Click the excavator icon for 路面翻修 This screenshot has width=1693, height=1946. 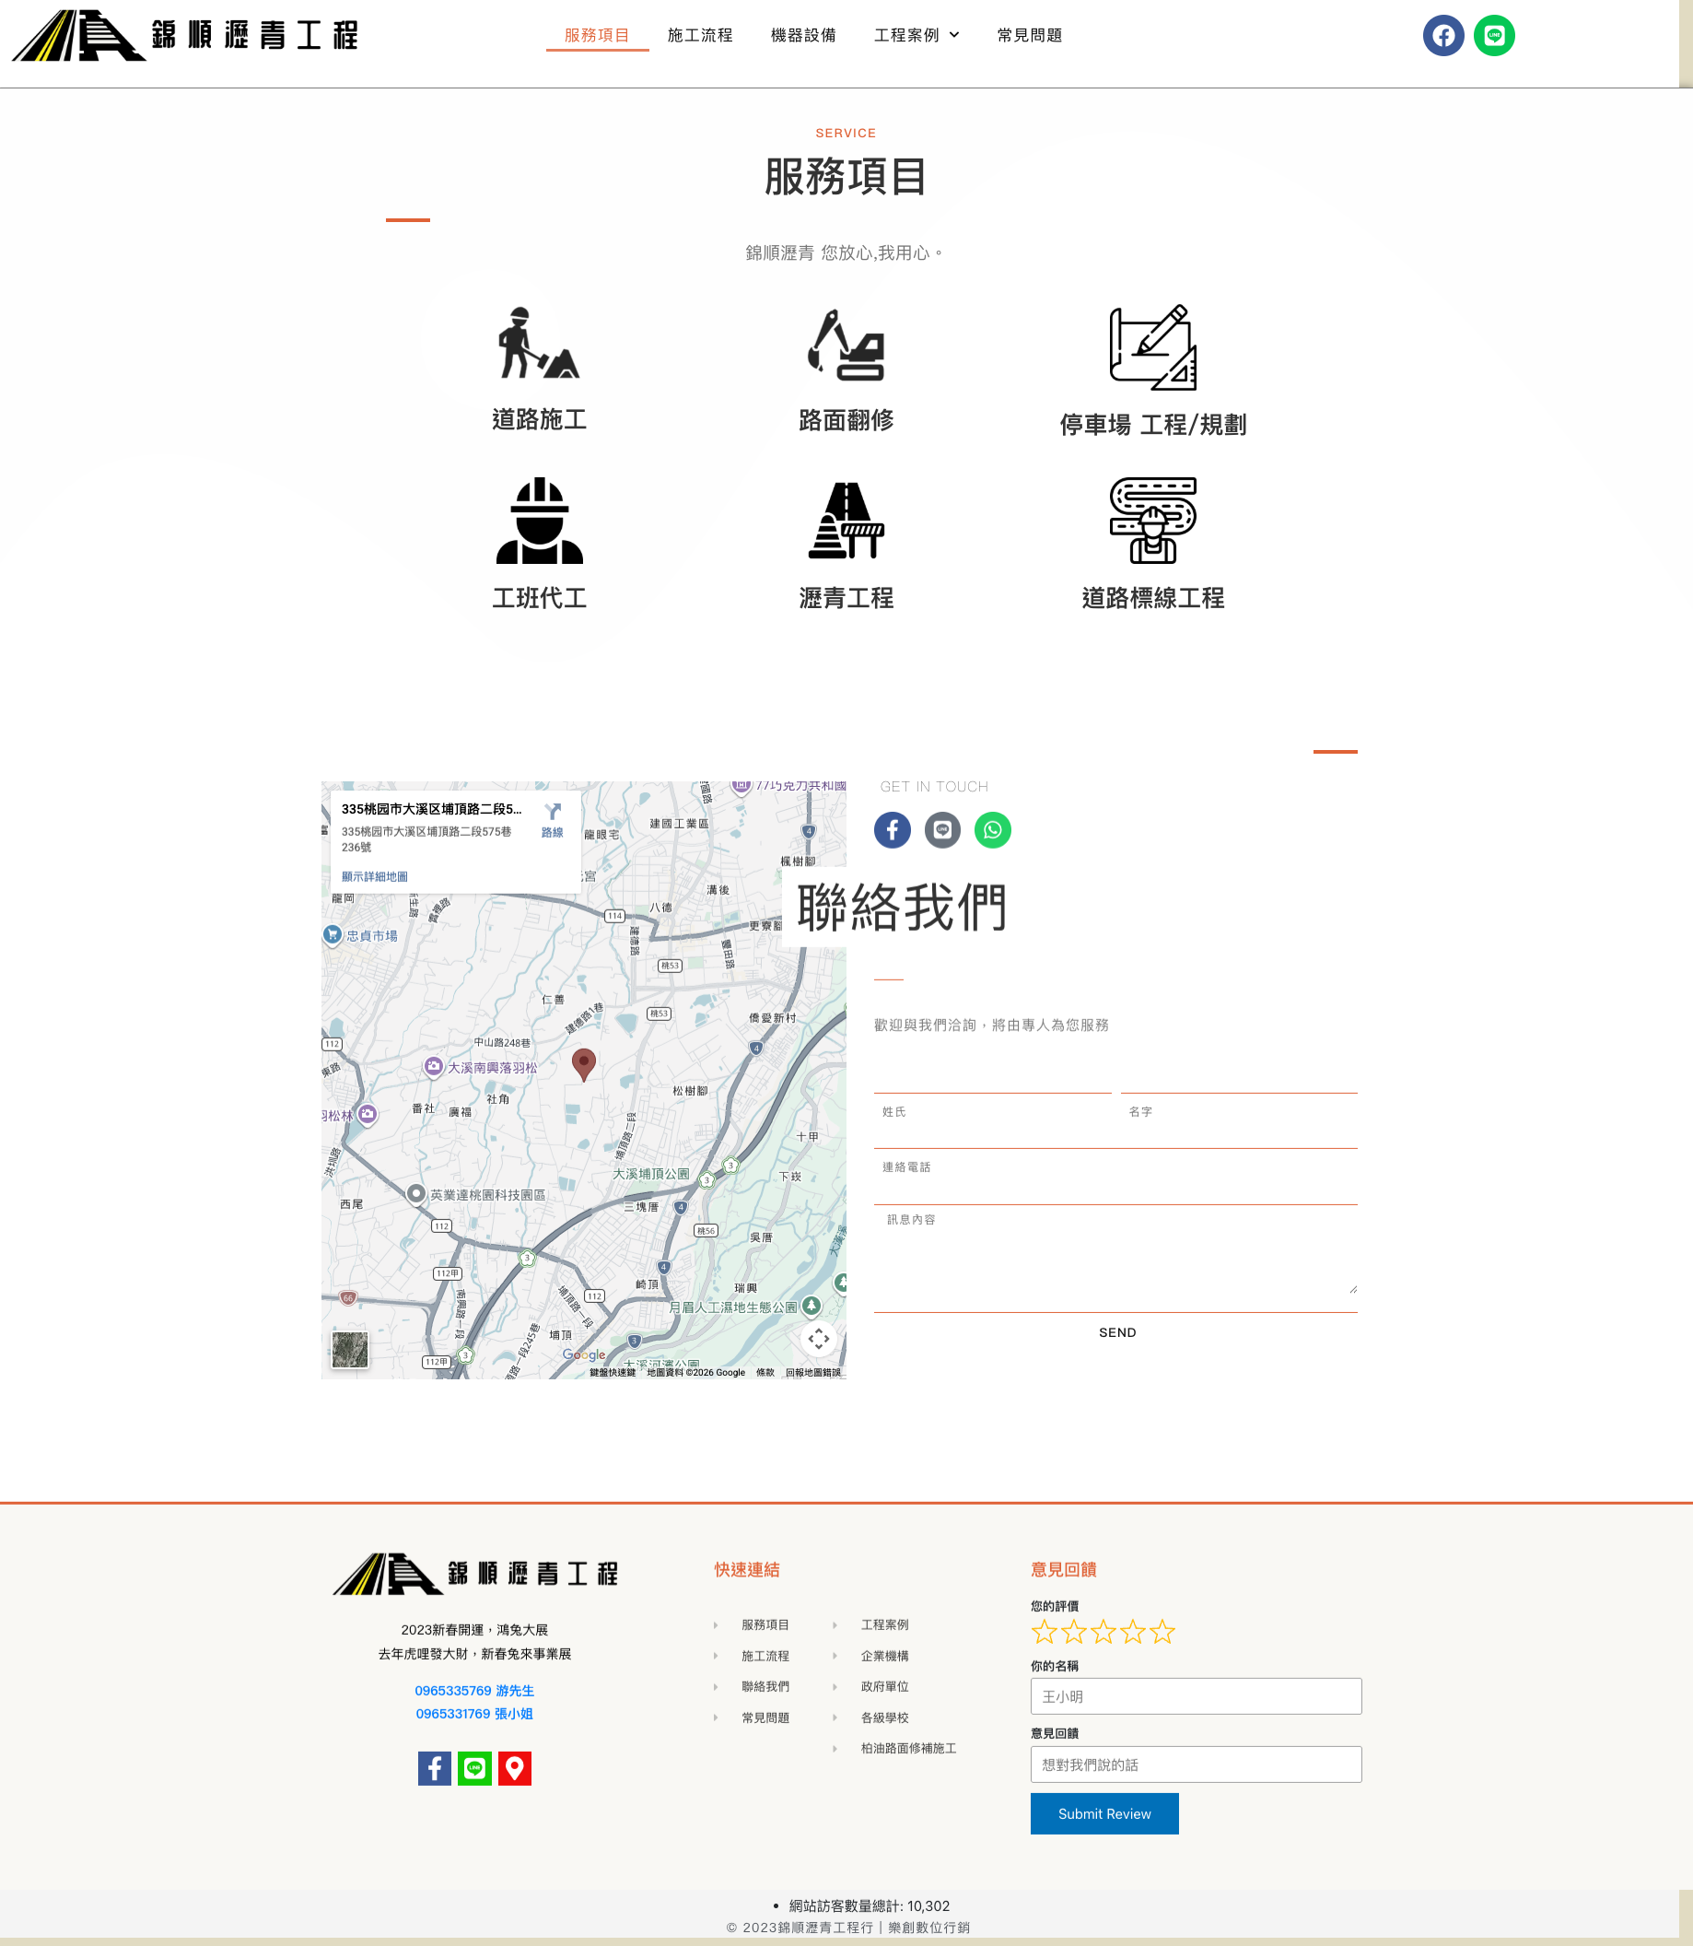click(x=846, y=346)
